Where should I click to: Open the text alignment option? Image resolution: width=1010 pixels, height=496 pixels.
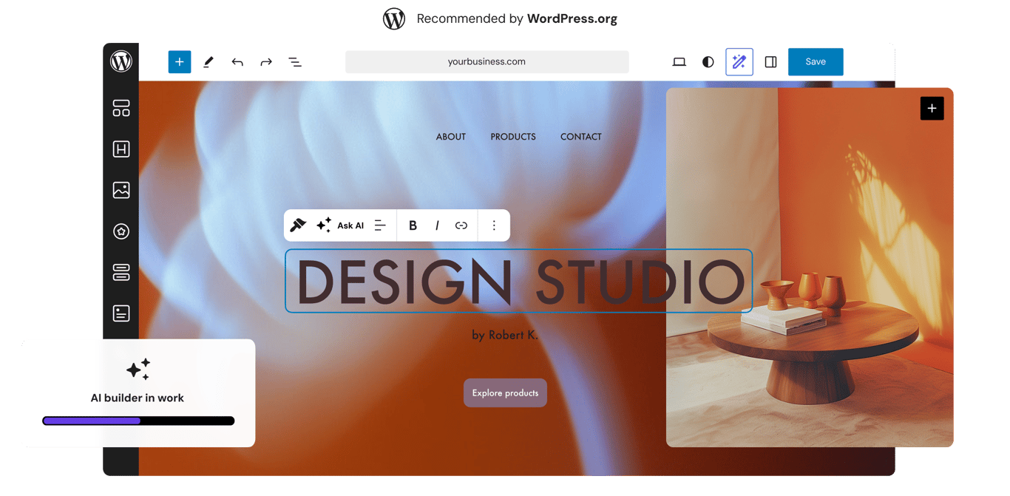380,225
